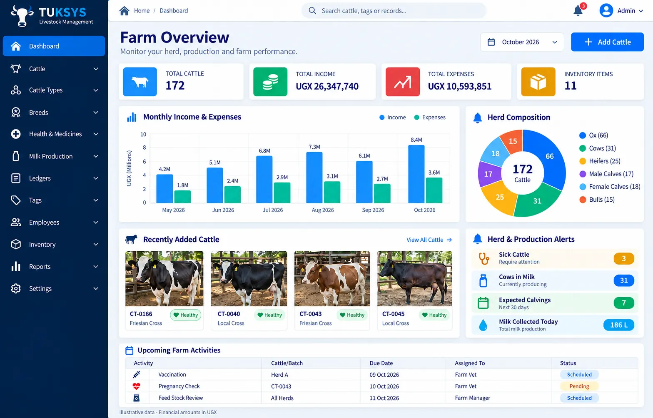Toggle Bulls (15) legend entry

597,200
